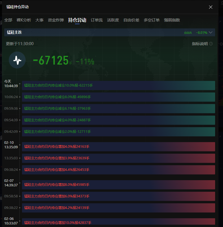This screenshot has width=223, height=227.
Task: Open the 02-10 13:35:09 增加4.0% alert
Action: [x=118, y=147]
